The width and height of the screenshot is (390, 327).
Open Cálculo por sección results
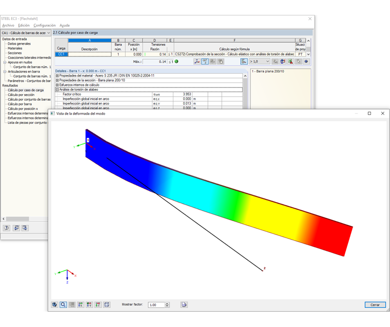tap(21, 95)
